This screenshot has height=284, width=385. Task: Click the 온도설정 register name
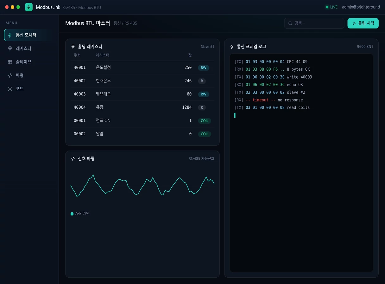pyautogui.click(x=103, y=68)
